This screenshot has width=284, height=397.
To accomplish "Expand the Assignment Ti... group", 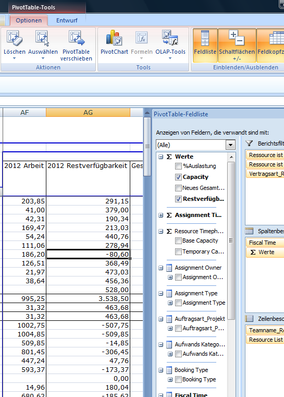I will click(x=161, y=215).
